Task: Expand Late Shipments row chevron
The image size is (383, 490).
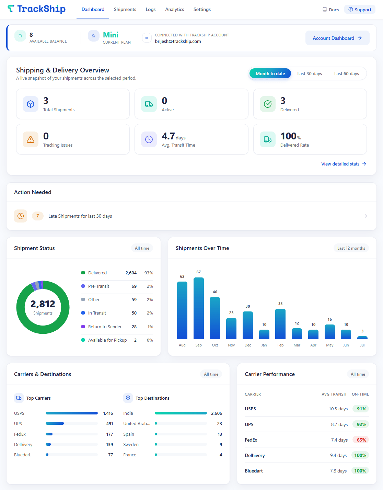Action: pyautogui.click(x=366, y=216)
